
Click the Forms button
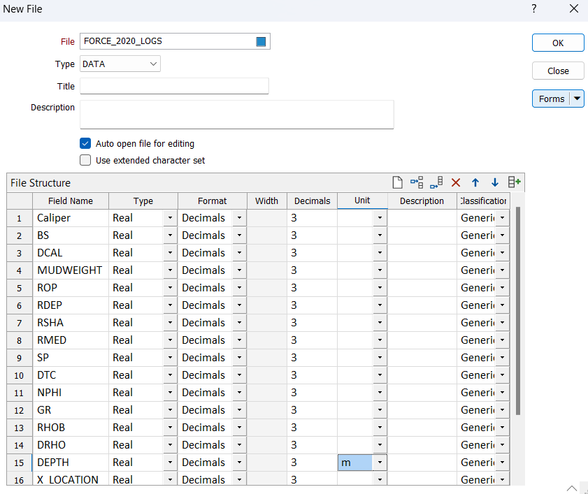tap(552, 99)
